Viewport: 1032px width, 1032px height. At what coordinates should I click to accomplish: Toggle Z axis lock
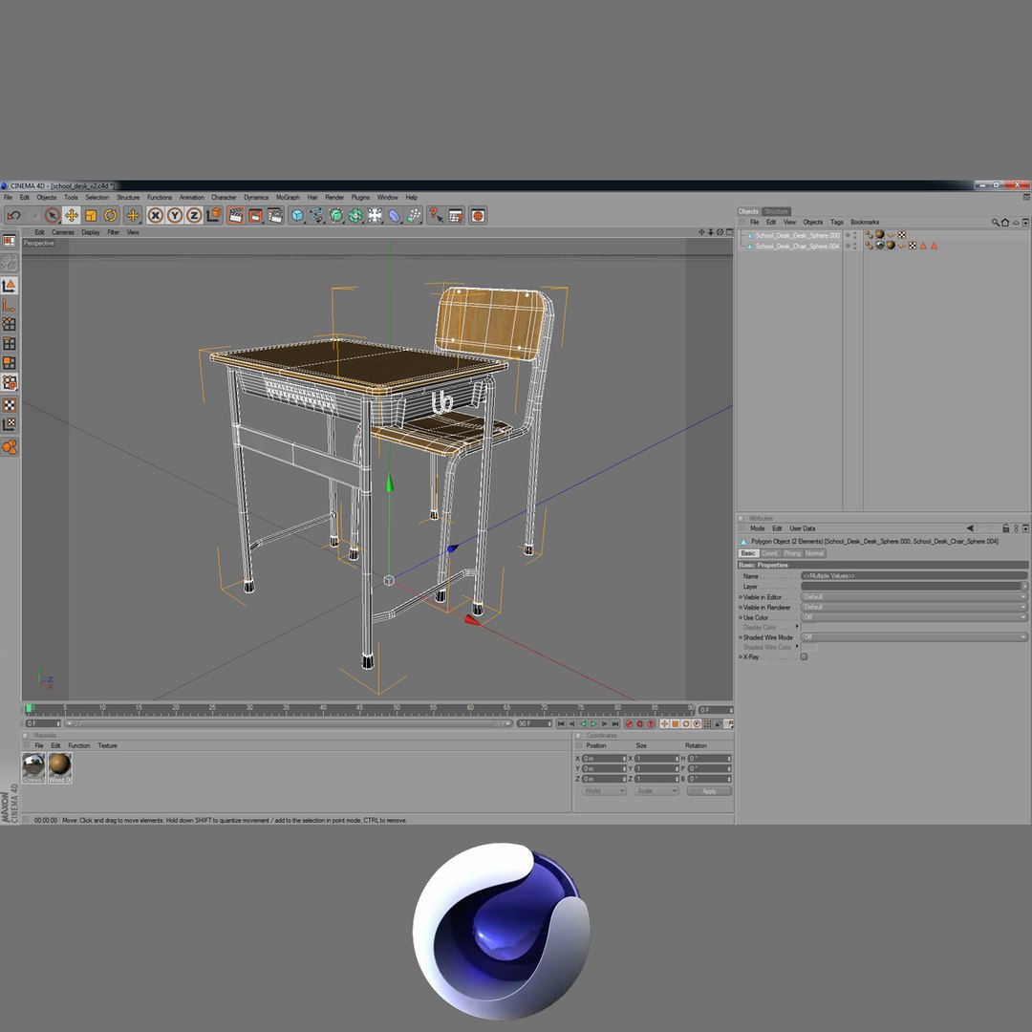193,215
